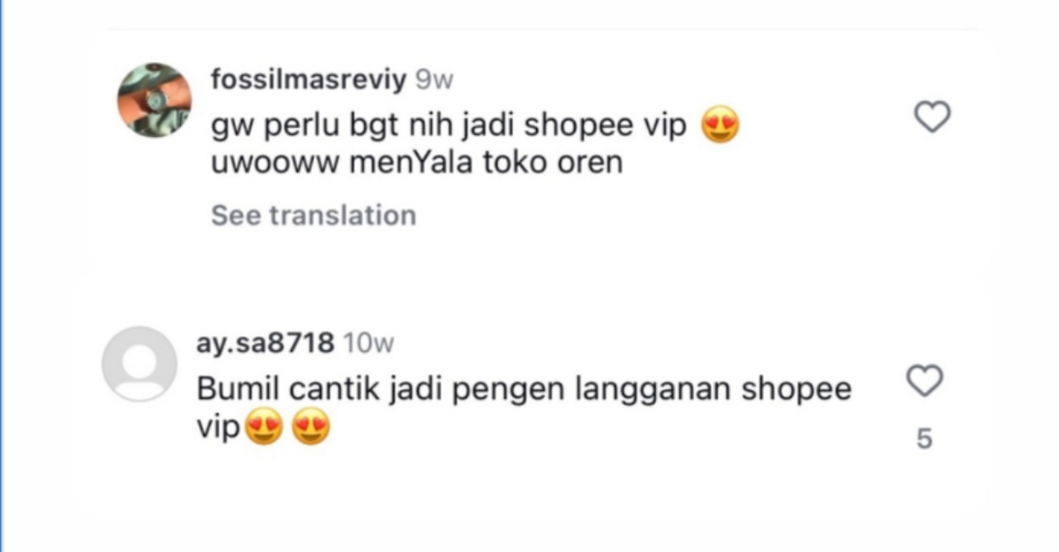Select the text 'gw perlu bgt nih jadi shopee vip'

(449, 126)
